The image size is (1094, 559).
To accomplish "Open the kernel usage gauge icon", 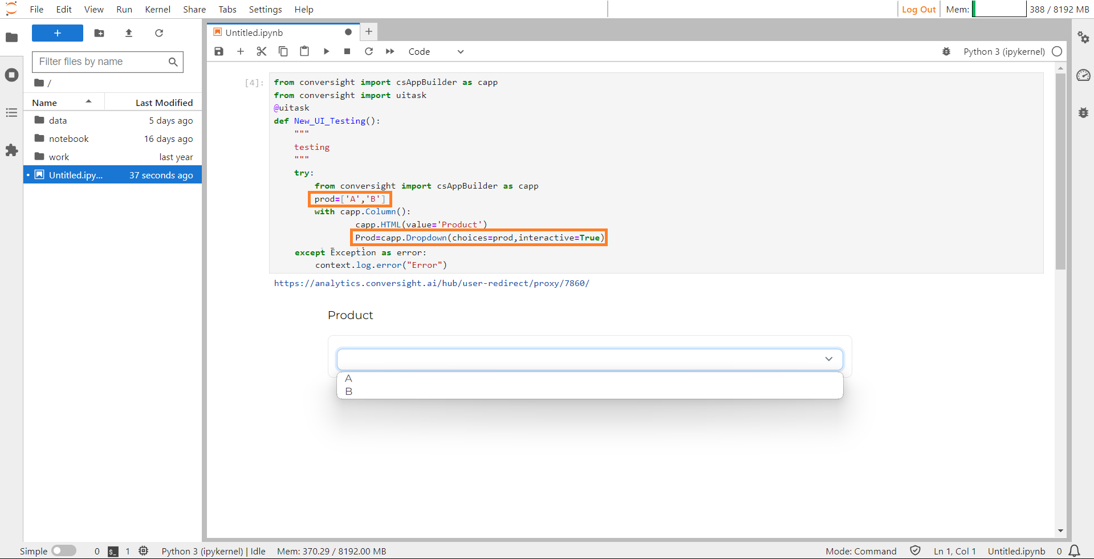I will 1083,75.
